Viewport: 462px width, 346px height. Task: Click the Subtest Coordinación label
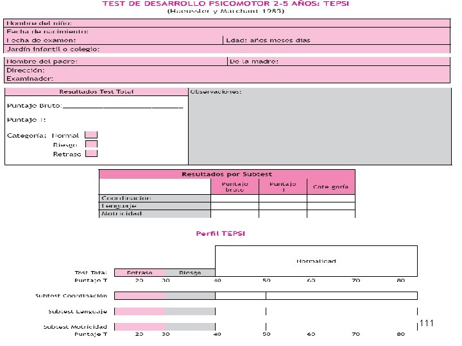coord(71,295)
